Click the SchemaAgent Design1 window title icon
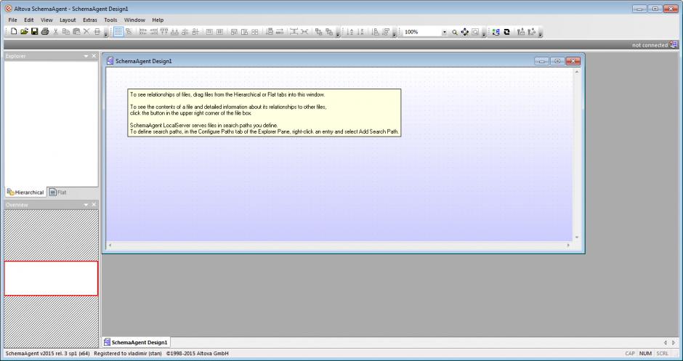This screenshot has height=361, width=683. click(x=110, y=61)
